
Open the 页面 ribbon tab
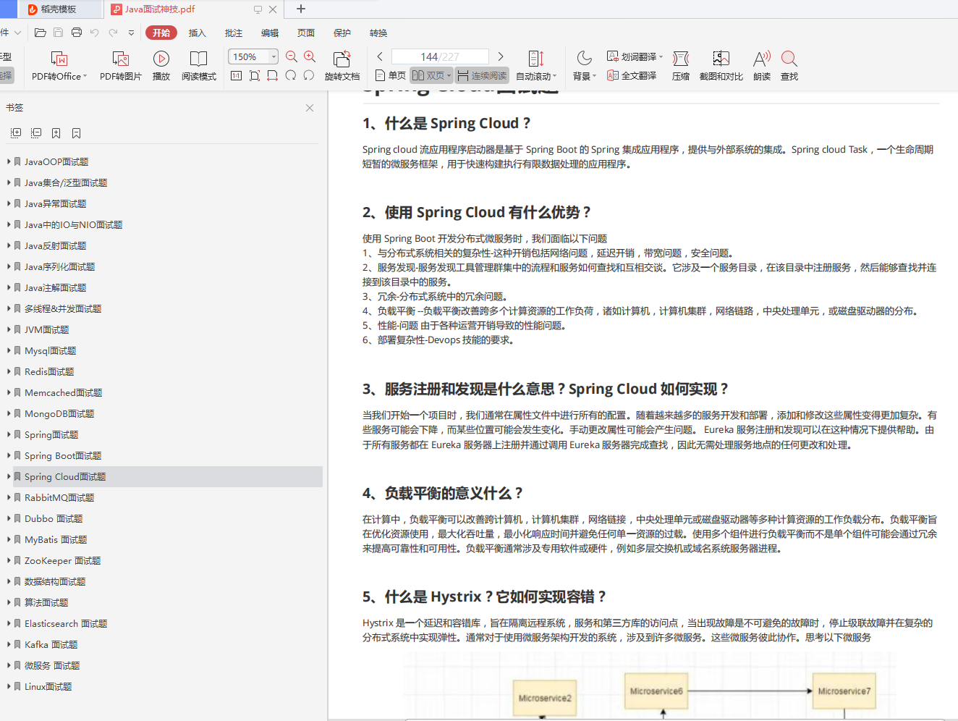point(306,33)
